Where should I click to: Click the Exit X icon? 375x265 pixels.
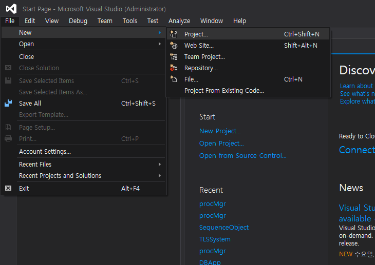(8, 188)
